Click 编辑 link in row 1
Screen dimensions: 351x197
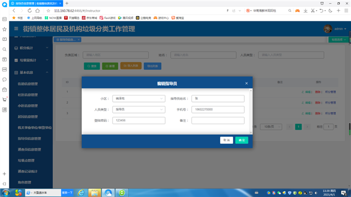point(306,92)
